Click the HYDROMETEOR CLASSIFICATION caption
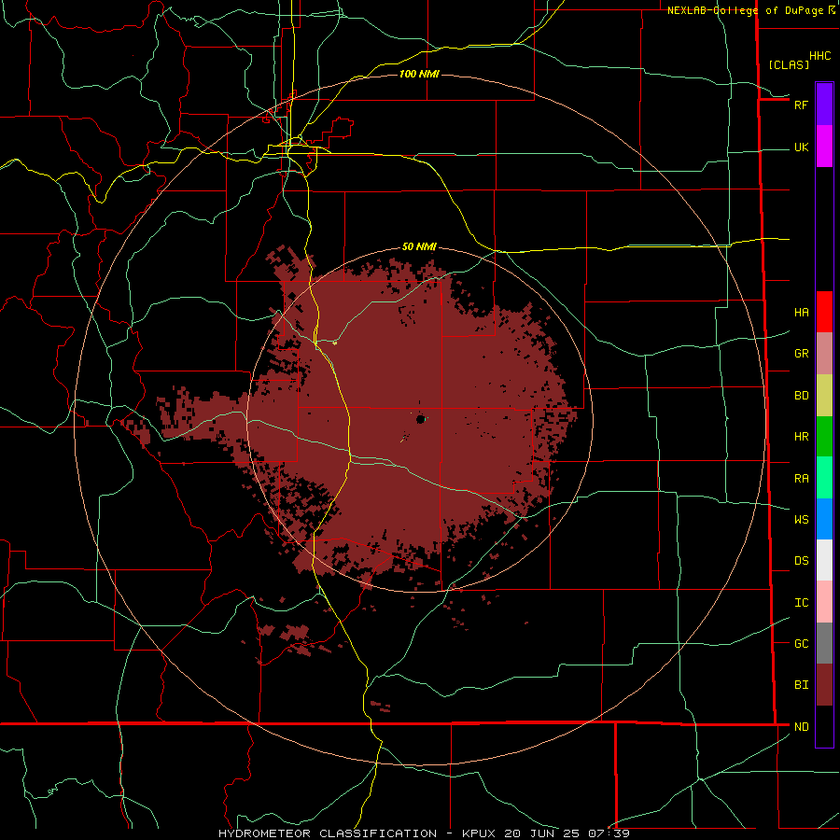 point(328,833)
